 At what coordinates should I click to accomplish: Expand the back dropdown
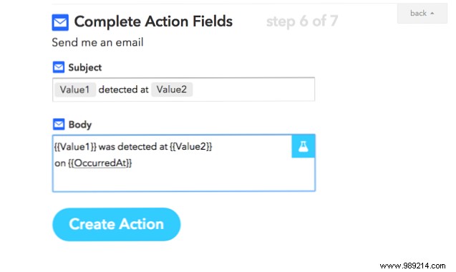click(x=422, y=13)
